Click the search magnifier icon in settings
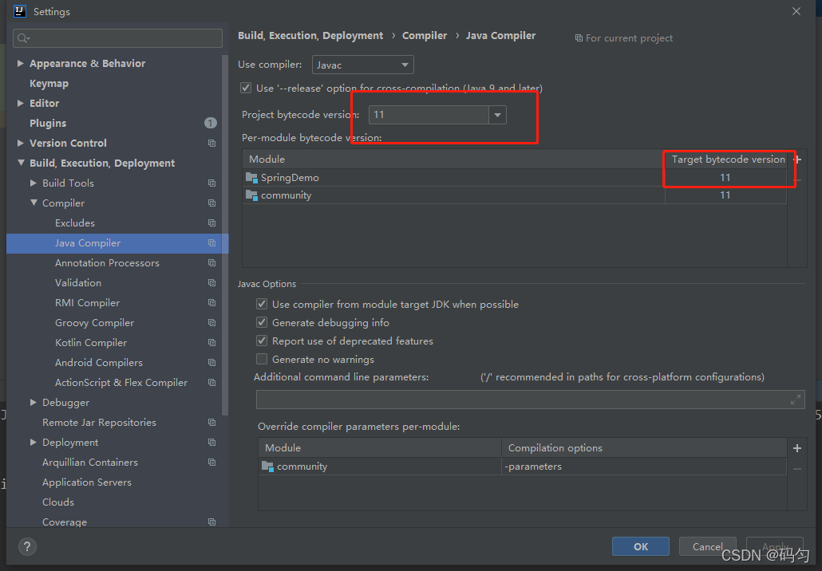The height and width of the screenshot is (571, 822). pos(23,38)
